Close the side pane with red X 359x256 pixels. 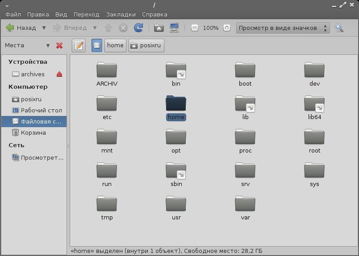pos(59,45)
